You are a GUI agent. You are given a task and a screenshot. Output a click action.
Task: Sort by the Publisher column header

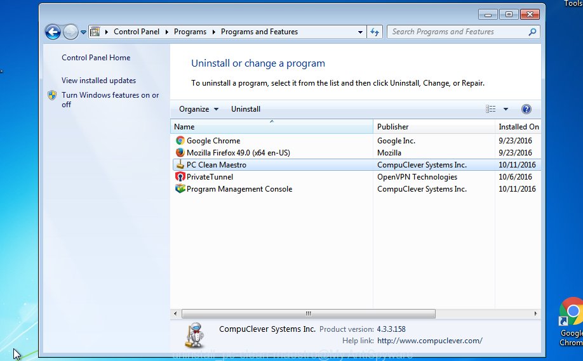(434, 127)
